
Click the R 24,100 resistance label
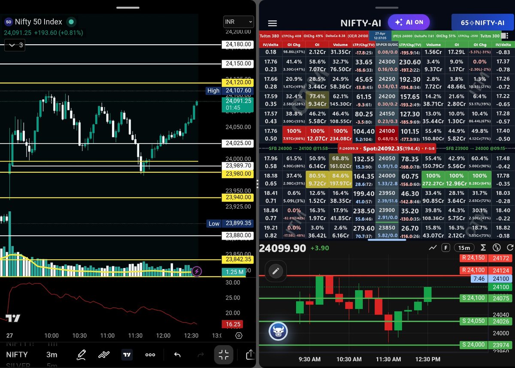pos(473,270)
